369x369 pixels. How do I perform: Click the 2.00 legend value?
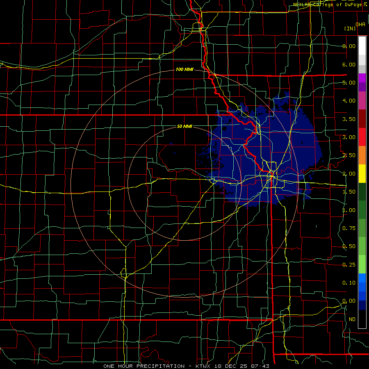(x=349, y=174)
